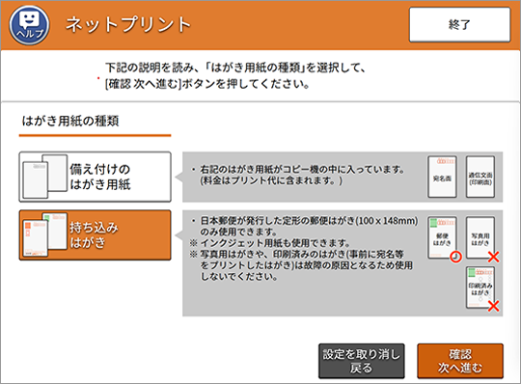This screenshot has width=521, height=384.
Task: Click the 終了 exit button
Action: coord(459,24)
